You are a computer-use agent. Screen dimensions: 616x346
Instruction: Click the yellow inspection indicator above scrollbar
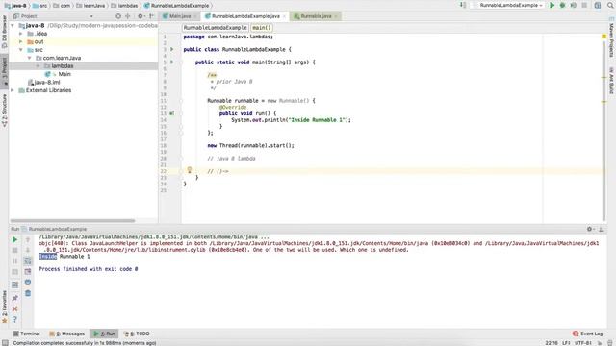click(603, 37)
